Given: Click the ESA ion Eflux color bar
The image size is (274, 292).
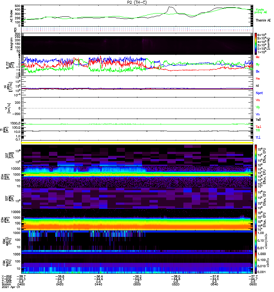Looking at the screenshot, I should click(255, 177).
